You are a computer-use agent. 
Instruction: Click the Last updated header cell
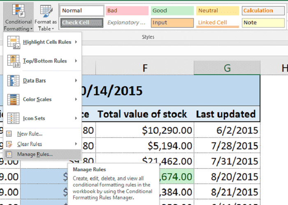tap(227, 114)
